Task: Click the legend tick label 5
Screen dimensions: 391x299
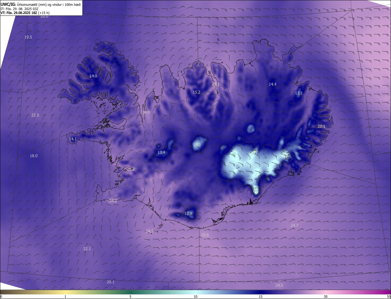Action: [130, 297]
